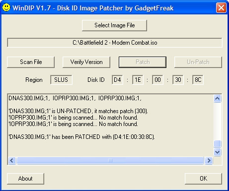
Task: Click the Select Image File button
Action: 114,25
